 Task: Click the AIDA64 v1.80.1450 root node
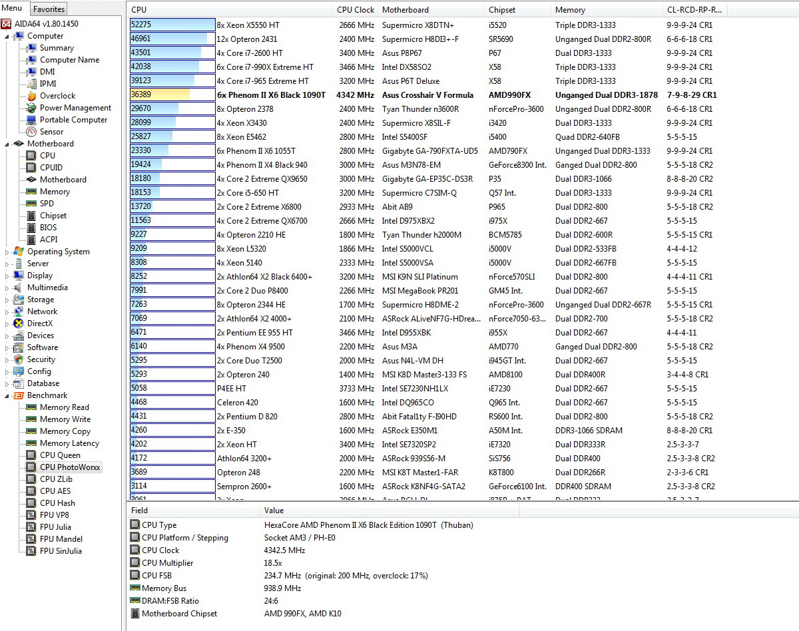(x=46, y=24)
